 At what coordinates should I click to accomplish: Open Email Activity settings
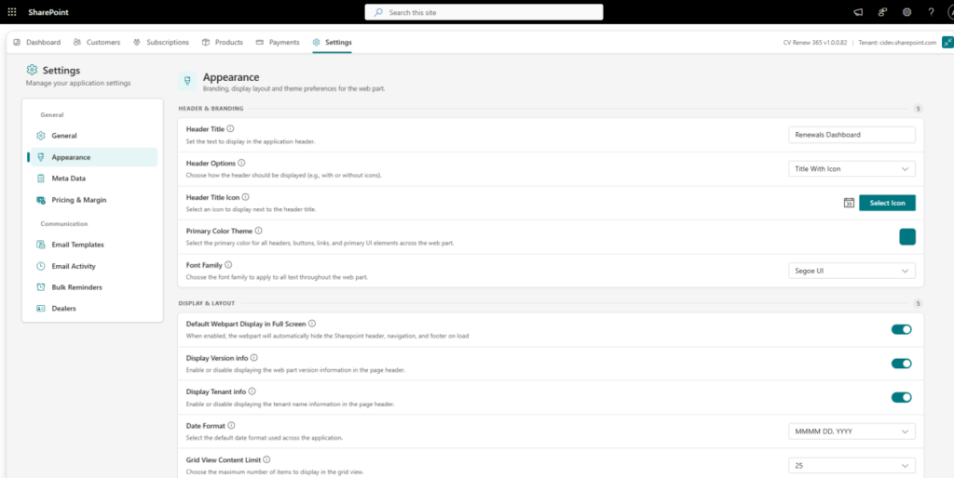coord(94,266)
